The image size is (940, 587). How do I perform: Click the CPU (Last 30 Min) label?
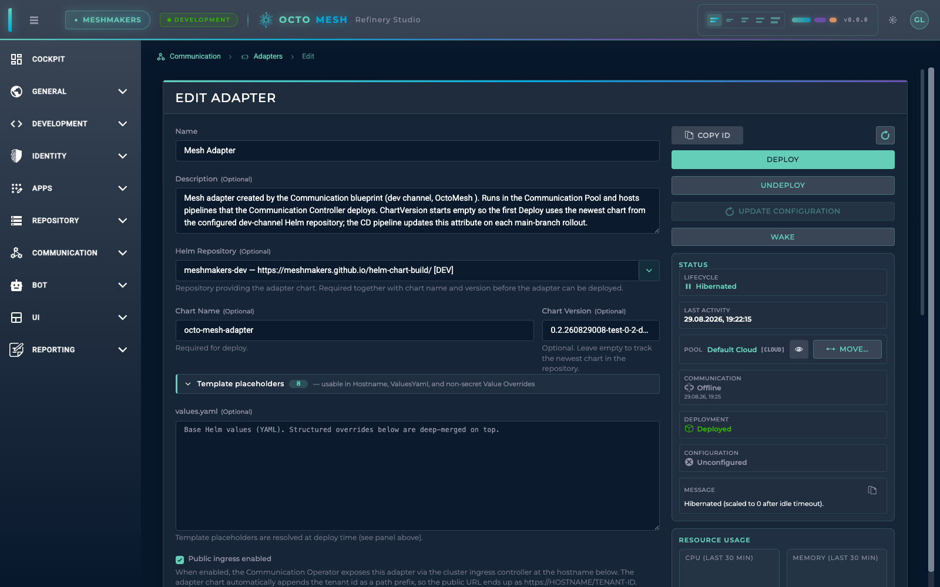click(x=719, y=558)
